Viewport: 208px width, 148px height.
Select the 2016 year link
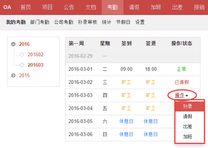pos(24,44)
